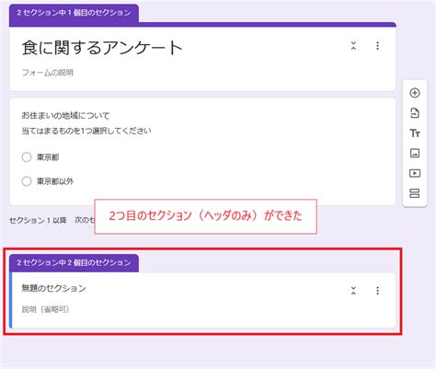Add a section with the section icon
The height and width of the screenshot is (369, 436).
[x=415, y=193]
